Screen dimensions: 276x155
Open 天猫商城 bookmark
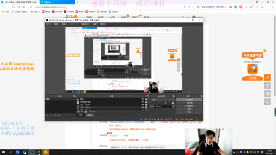tap(69, 12)
